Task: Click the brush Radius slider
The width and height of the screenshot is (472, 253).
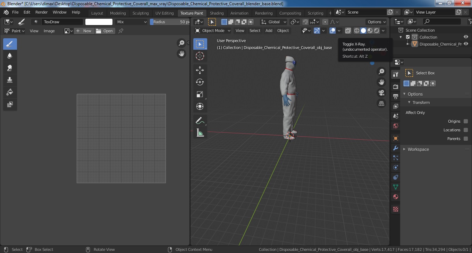Action: (x=170, y=22)
